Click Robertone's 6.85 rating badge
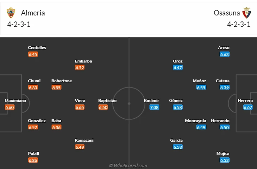This screenshot has height=169, width=257. tap(56, 87)
